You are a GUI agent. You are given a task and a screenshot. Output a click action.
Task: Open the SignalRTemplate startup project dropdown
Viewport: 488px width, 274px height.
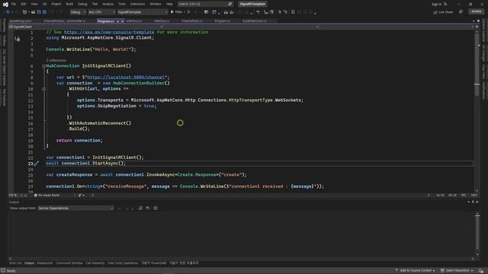tap(143, 12)
